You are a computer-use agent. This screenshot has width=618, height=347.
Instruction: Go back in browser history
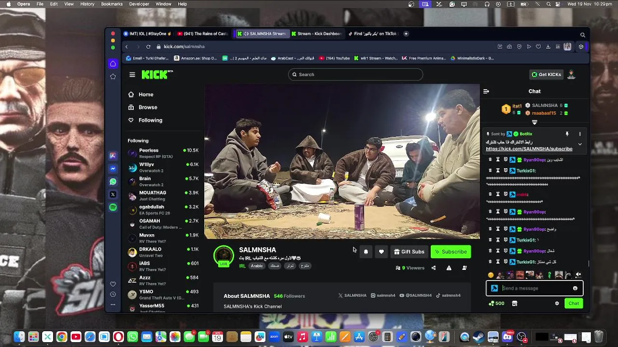126,47
